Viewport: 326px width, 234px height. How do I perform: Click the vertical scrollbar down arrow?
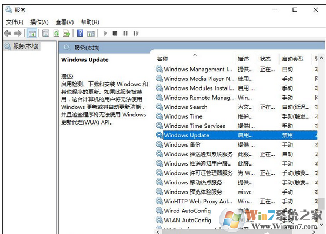(x=322, y=225)
